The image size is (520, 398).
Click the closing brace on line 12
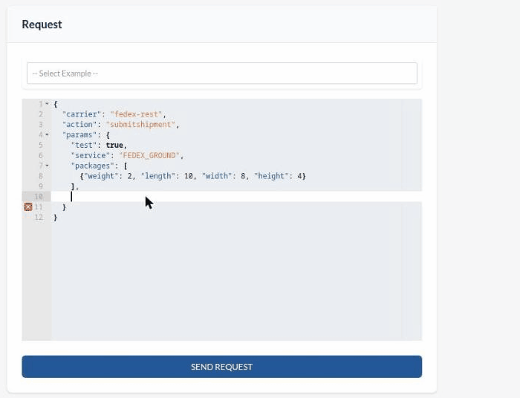click(x=56, y=218)
